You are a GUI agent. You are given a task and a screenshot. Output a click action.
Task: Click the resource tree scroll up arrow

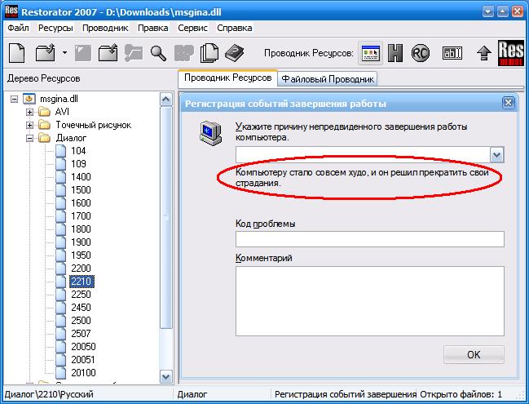pos(165,100)
